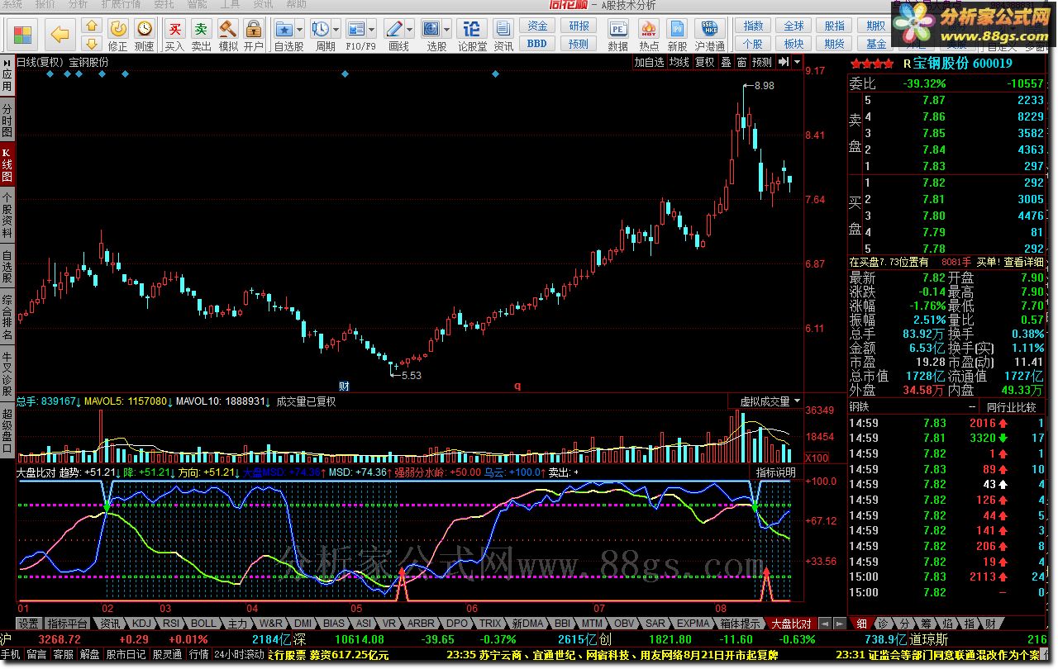
Task: Open the 测速 speed test tool
Action: click(145, 35)
